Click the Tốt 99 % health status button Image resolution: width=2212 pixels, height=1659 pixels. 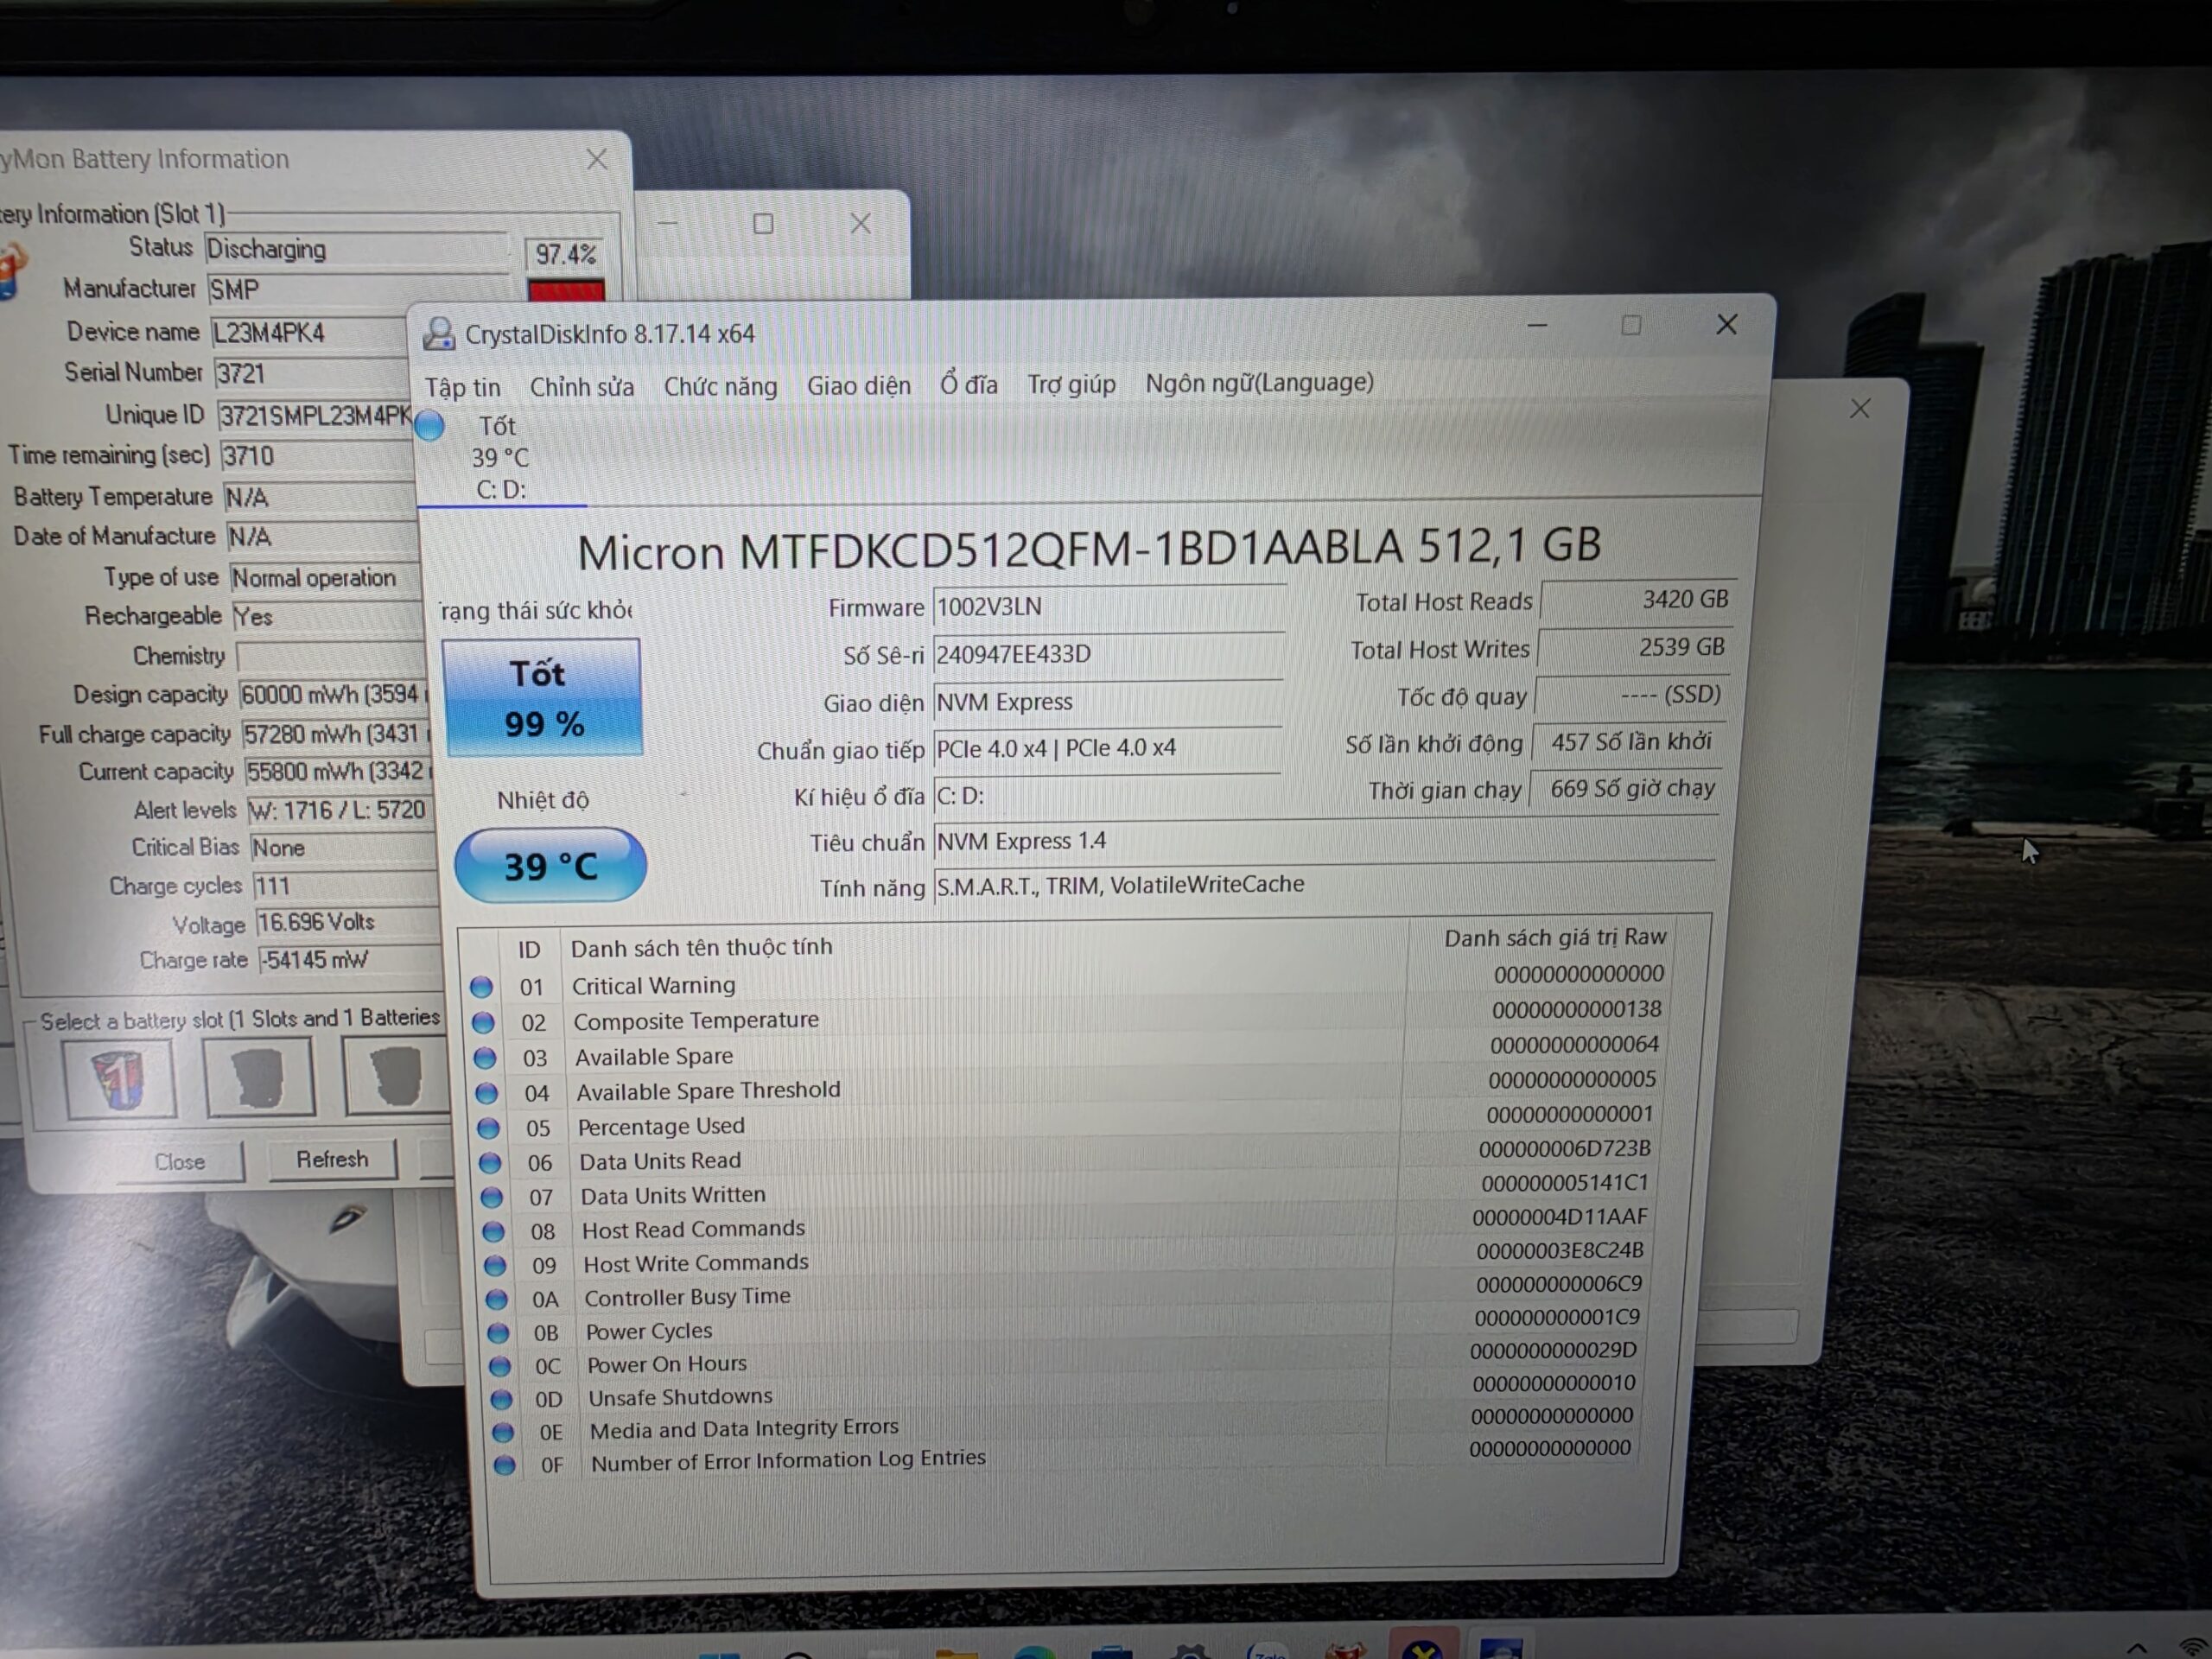click(541, 697)
